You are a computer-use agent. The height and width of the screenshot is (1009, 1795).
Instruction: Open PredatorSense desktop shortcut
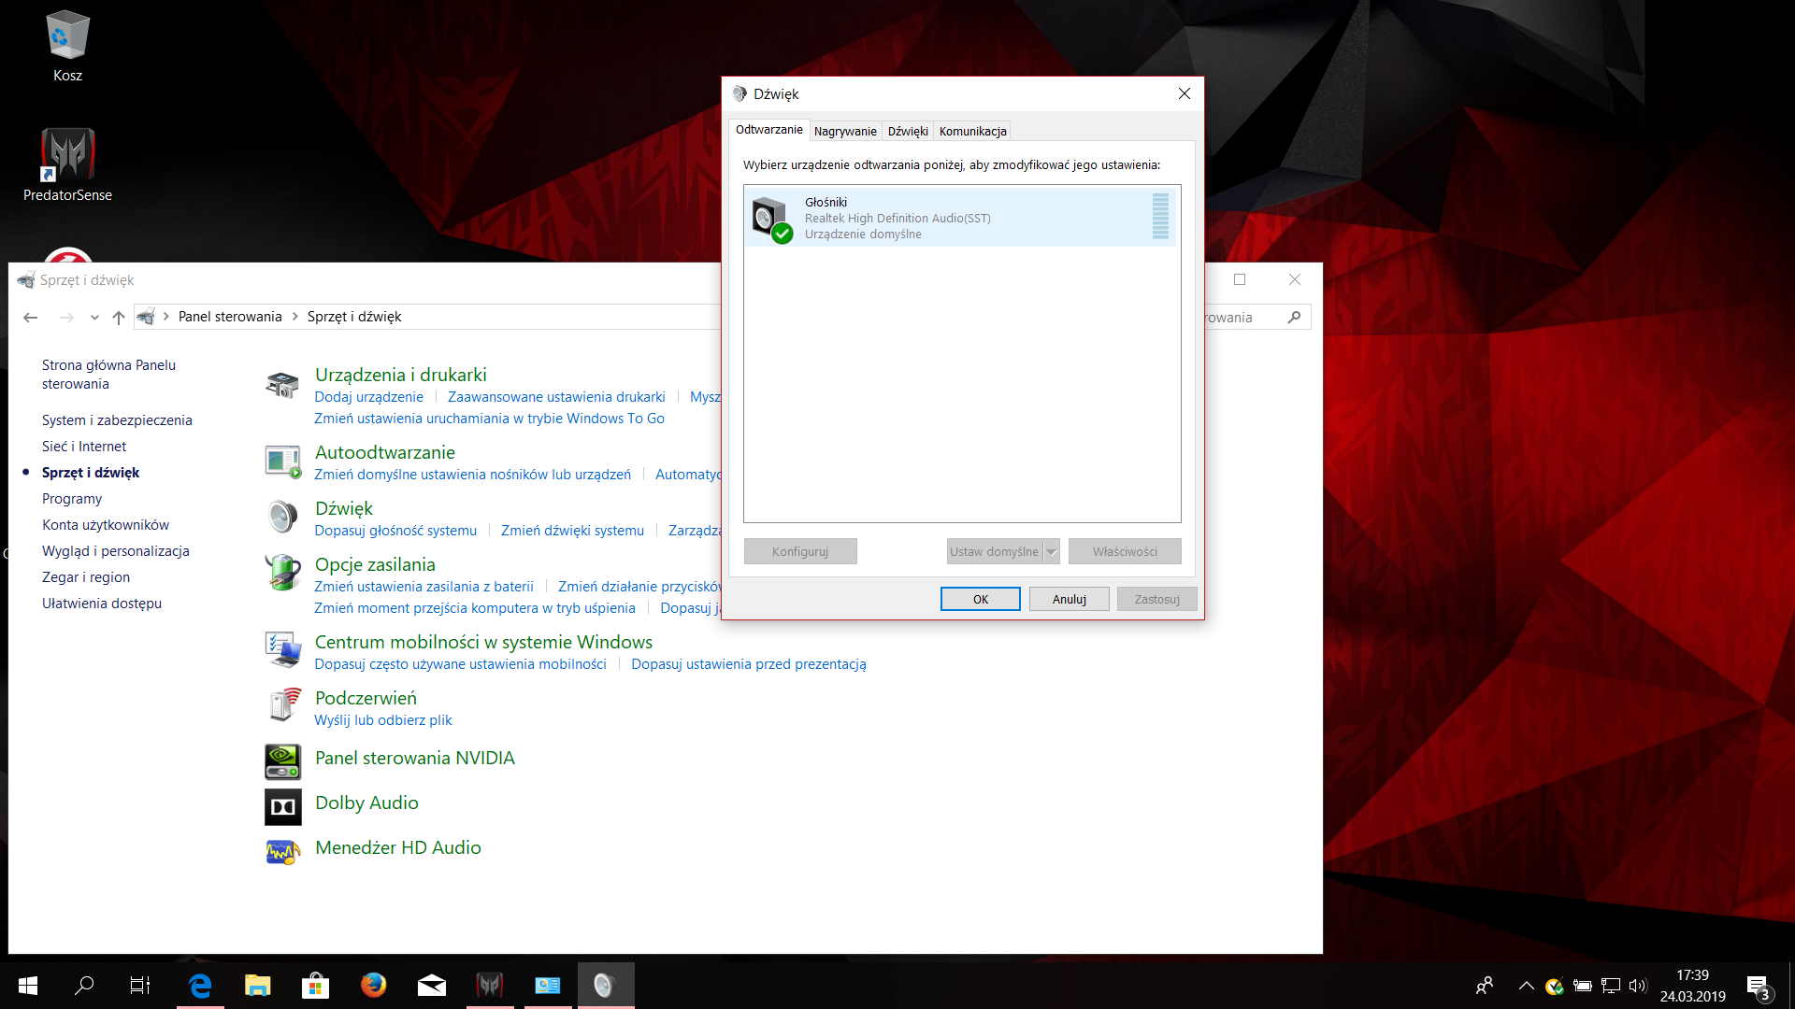(67, 155)
